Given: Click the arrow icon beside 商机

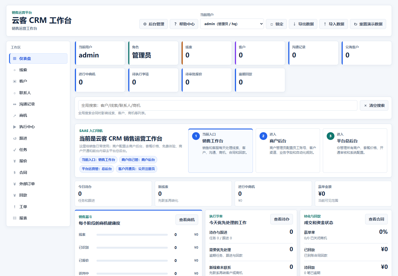Looking at the screenshot, I should tap(15, 116).
